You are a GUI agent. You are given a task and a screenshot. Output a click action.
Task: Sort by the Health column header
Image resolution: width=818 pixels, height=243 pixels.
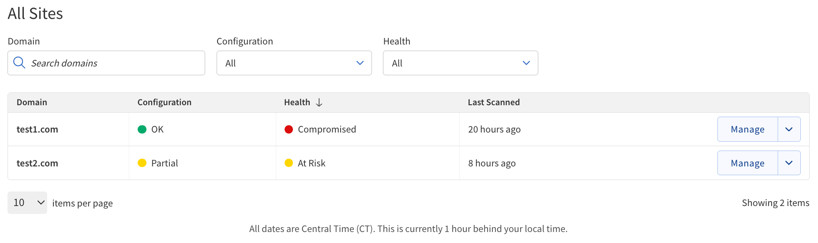(x=297, y=103)
